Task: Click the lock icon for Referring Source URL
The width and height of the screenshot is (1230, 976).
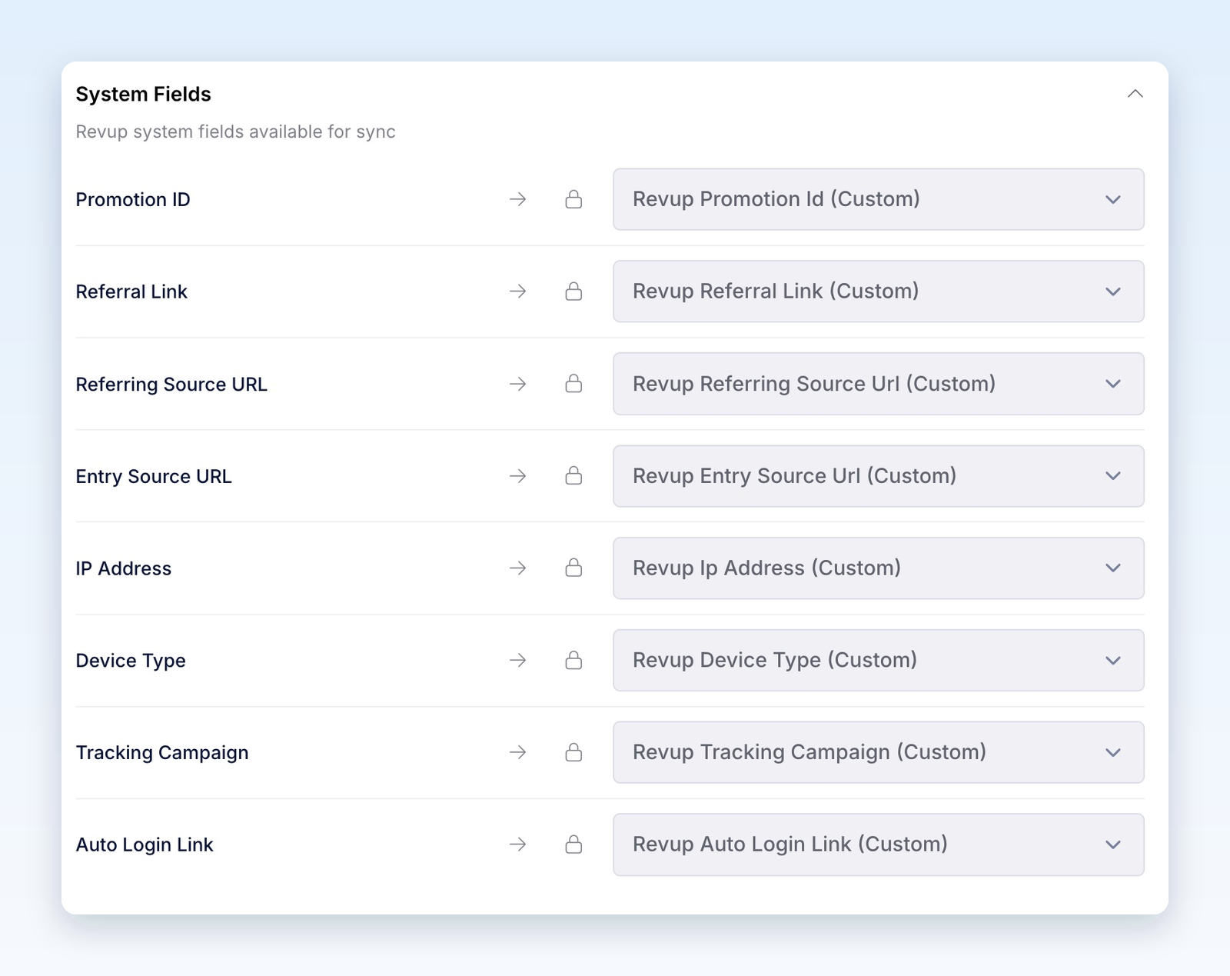Action: 573,384
